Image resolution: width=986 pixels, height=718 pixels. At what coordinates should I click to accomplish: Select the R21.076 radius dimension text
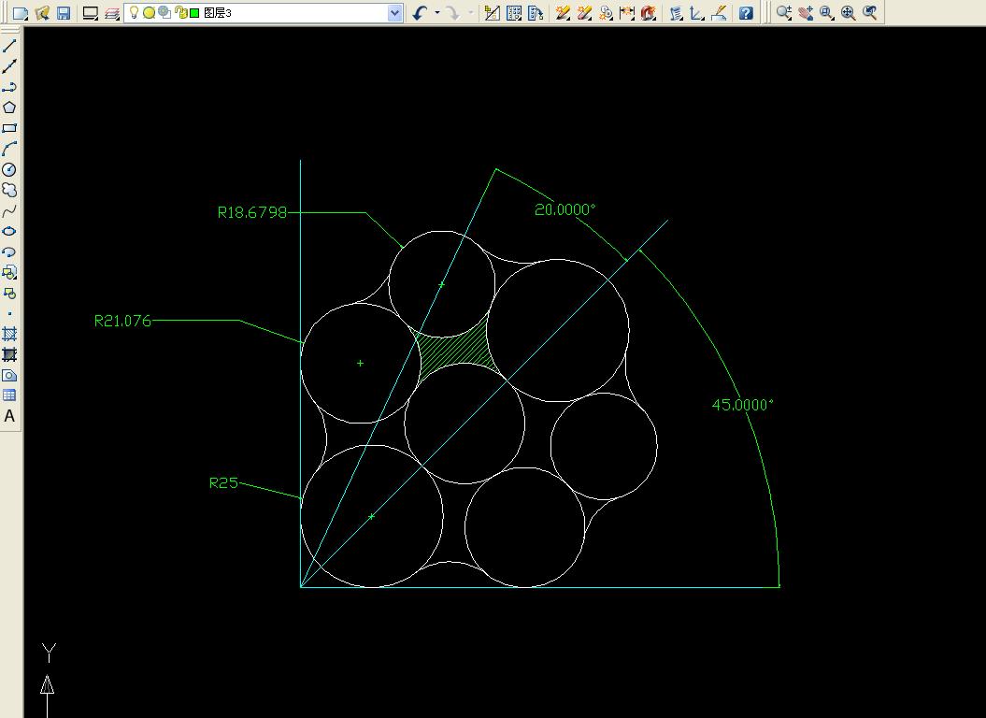[122, 321]
